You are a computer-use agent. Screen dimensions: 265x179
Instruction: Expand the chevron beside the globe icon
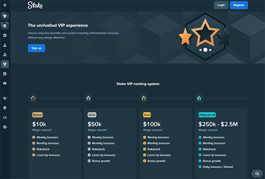coord(8,127)
